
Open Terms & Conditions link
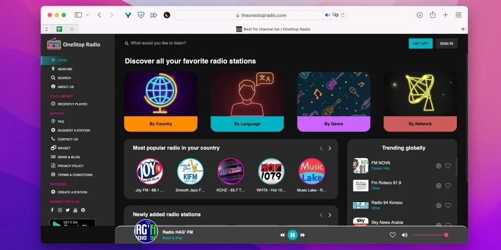[x=71, y=175]
